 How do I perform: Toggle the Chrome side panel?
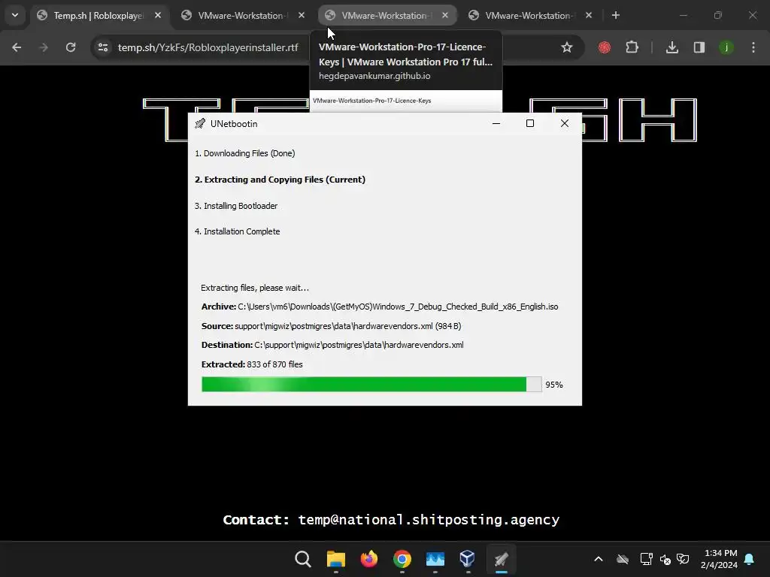point(699,47)
